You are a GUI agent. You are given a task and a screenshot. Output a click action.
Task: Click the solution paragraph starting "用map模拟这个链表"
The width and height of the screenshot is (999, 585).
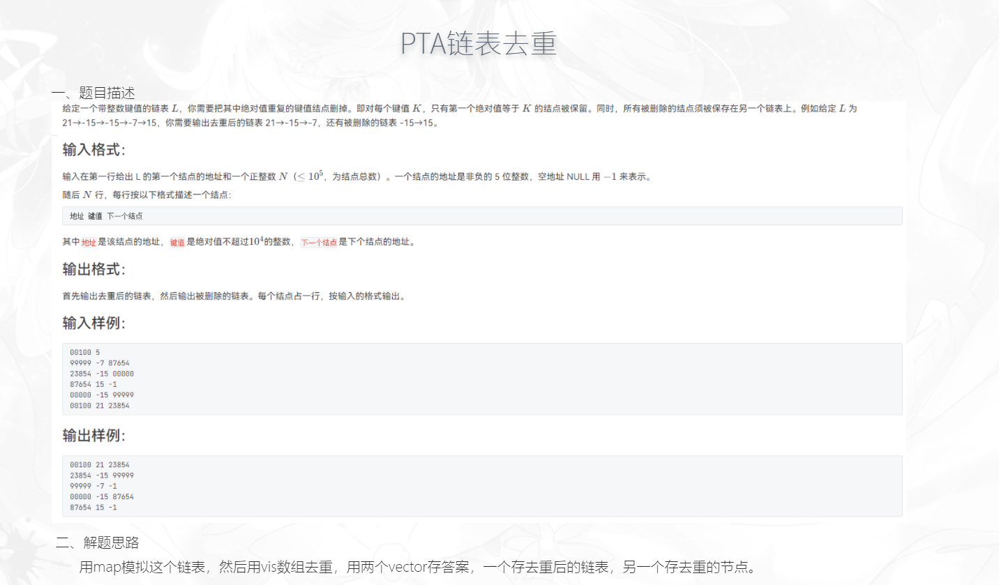pyautogui.click(x=418, y=566)
